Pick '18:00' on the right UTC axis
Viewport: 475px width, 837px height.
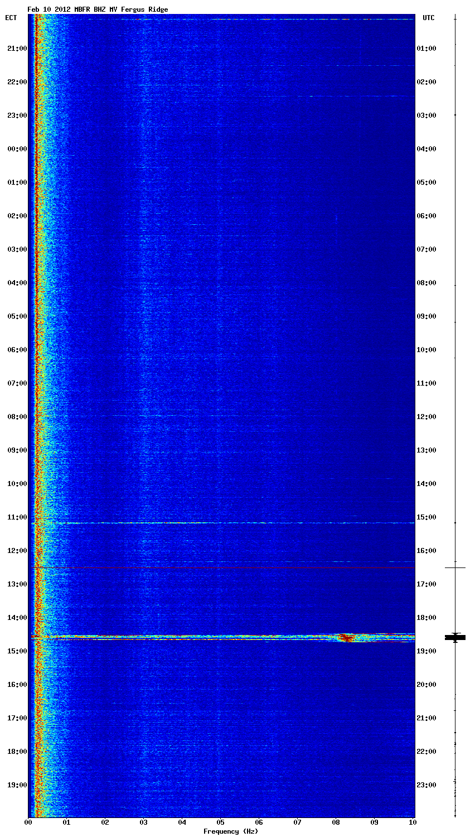pos(426,618)
